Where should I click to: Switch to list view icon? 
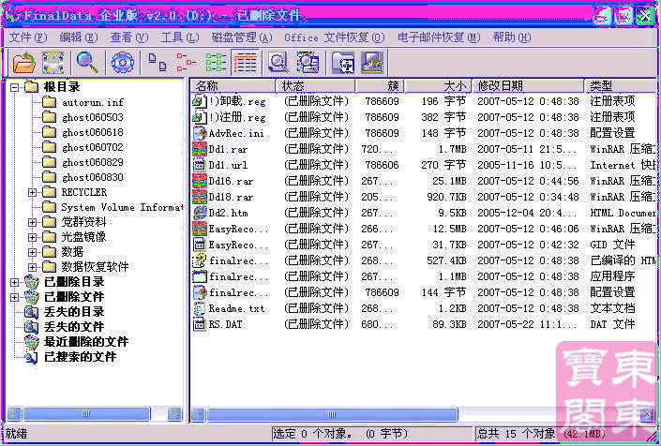point(216,63)
